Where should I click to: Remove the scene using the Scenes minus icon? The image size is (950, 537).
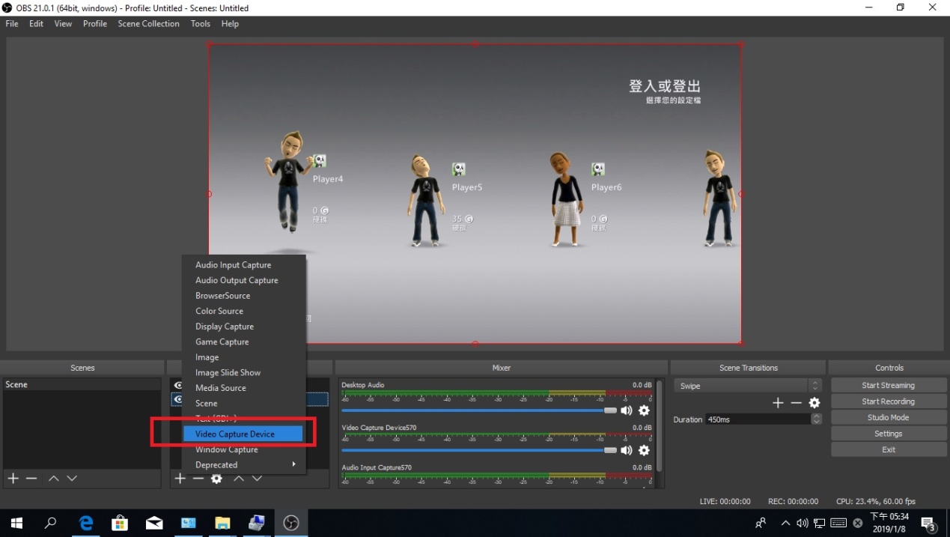[x=31, y=479]
